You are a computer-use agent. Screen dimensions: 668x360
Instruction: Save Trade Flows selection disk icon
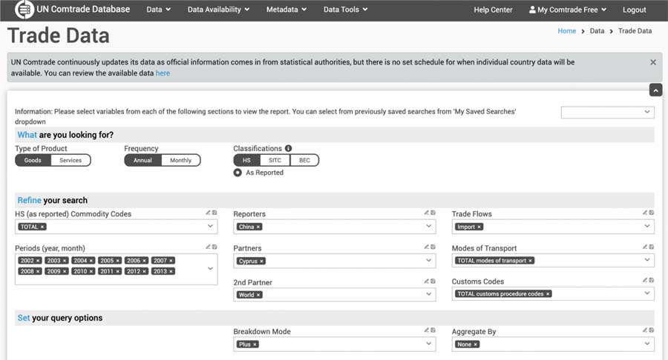point(652,213)
